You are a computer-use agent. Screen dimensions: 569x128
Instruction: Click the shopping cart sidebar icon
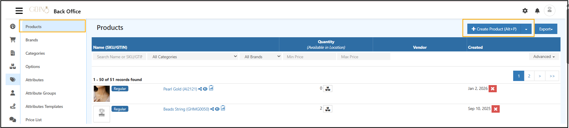pos(13,40)
